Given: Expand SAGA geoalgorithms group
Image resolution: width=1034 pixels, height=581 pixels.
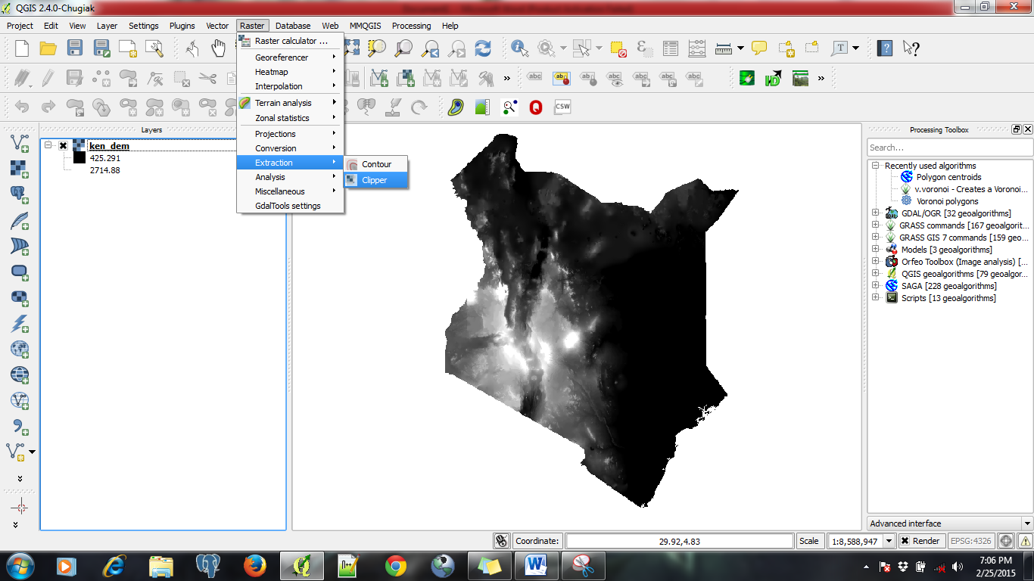Looking at the screenshot, I should tap(875, 286).
